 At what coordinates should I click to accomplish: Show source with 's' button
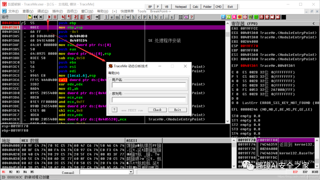(x=172, y=17)
